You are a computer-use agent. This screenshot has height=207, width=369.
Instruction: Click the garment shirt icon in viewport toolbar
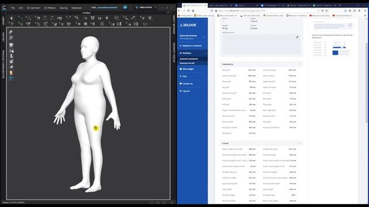[x=11, y=45]
